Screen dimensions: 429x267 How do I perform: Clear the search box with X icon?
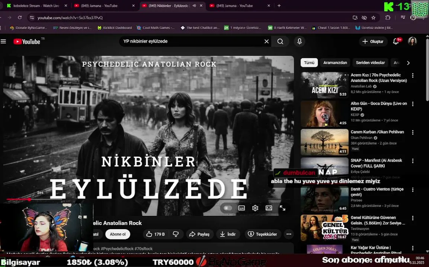[266, 42]
